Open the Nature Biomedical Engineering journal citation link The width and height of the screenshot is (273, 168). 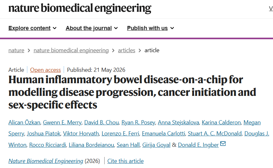pyautogui.click(x=46, y=161)
